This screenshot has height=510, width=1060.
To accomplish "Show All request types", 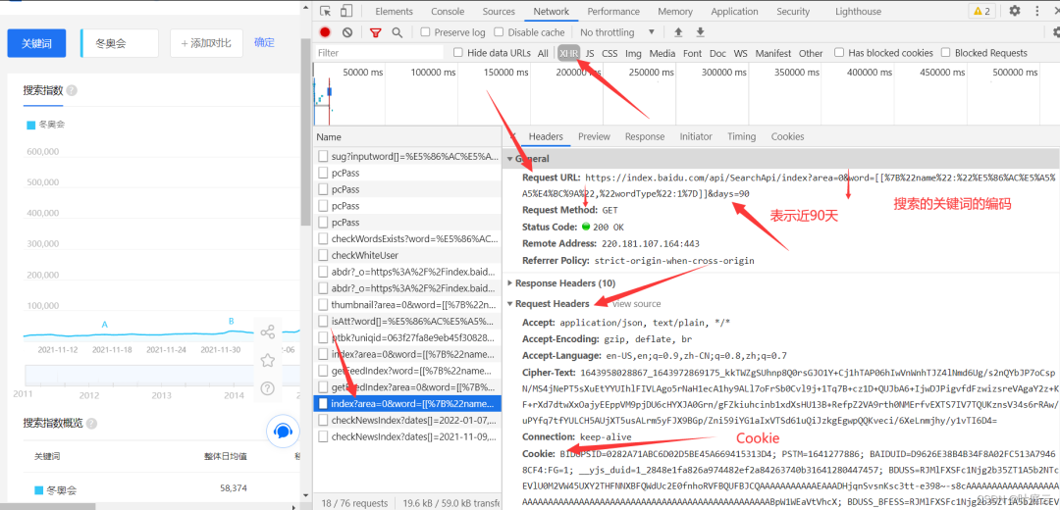I will click(x=543, y=53).
